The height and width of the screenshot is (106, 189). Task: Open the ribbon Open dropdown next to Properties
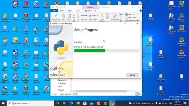pos(121,14)
